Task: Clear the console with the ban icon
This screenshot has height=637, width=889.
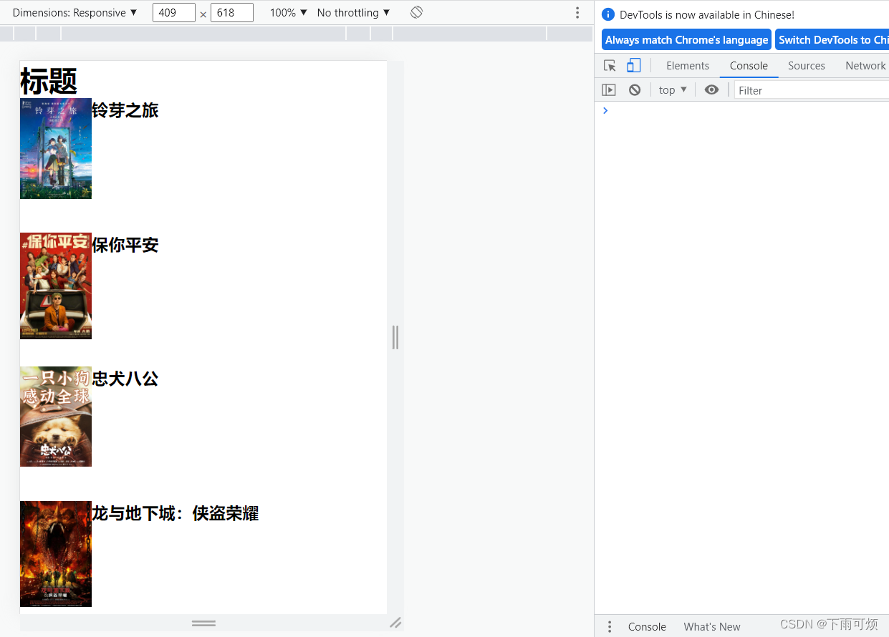Action: (x=635, y=90)
